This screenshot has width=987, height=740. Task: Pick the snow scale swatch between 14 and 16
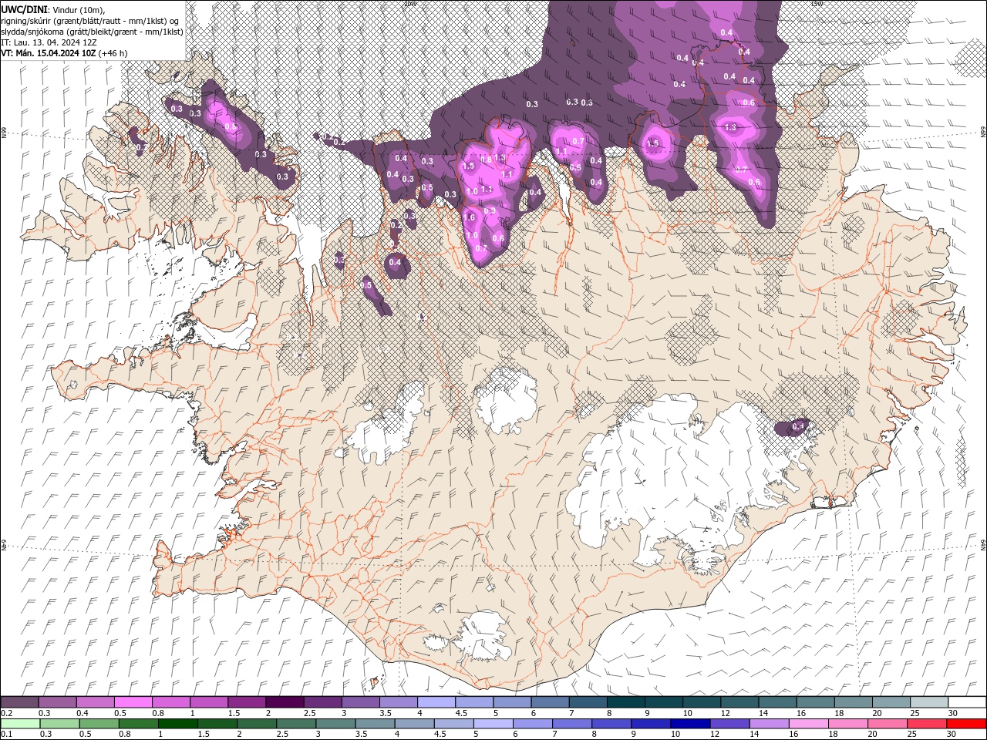777,702
